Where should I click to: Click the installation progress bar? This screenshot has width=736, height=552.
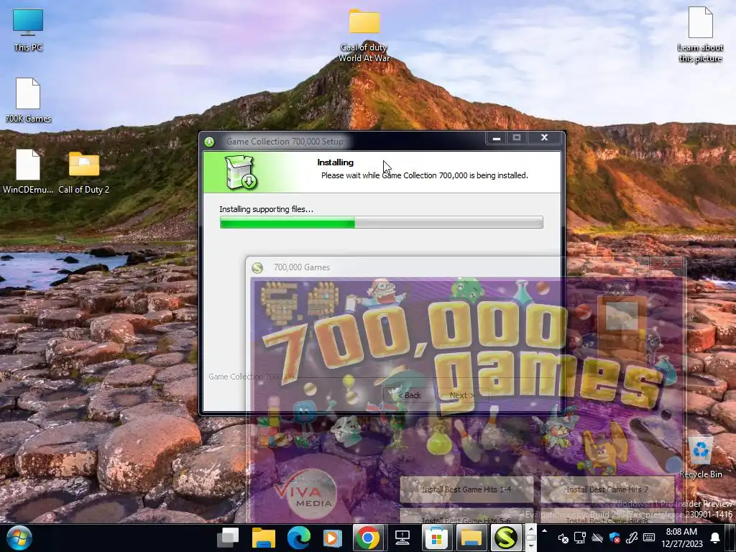[x=381, y=223]
